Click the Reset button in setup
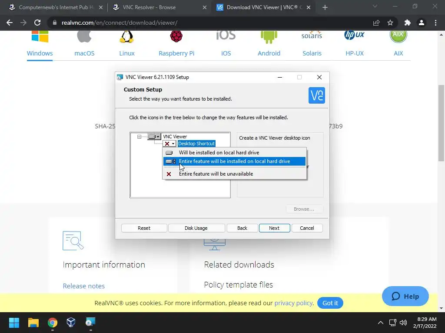 click(144, 228)
